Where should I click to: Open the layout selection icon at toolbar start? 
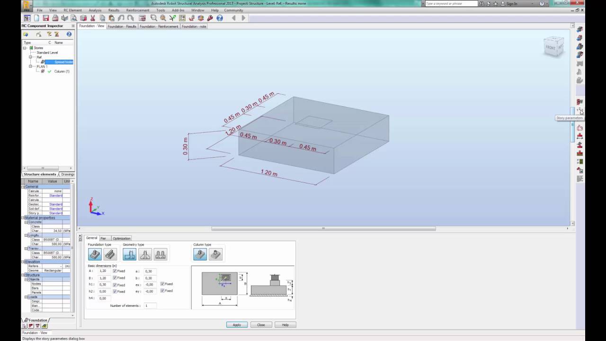(x=27, y=18)
